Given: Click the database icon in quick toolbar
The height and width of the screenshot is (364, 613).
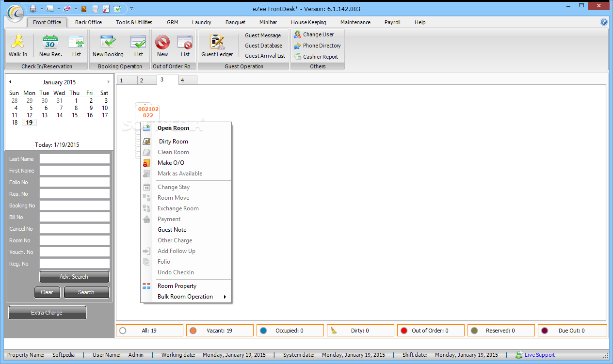Looking at the screenshot, I should coord(33,9).
